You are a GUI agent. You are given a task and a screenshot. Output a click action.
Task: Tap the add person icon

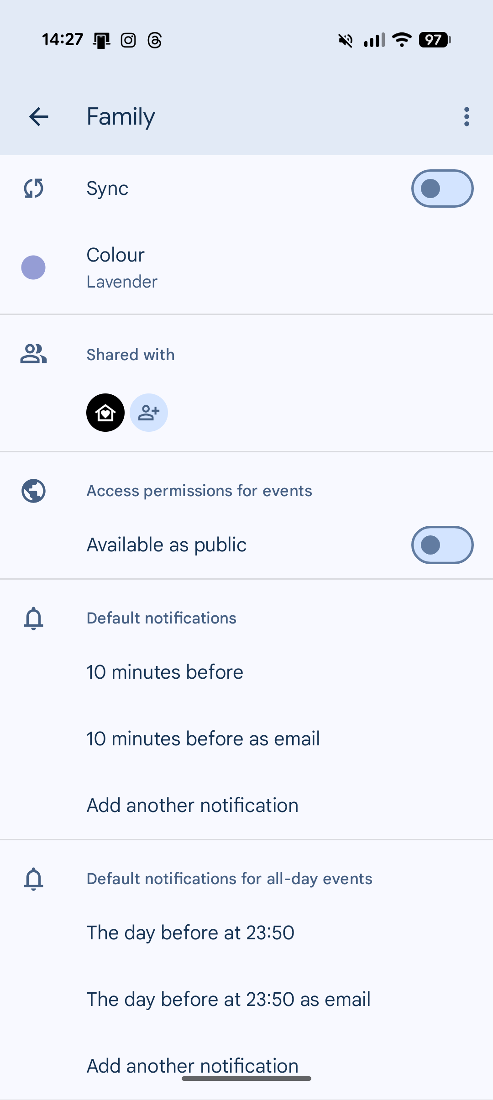(149, 413)
